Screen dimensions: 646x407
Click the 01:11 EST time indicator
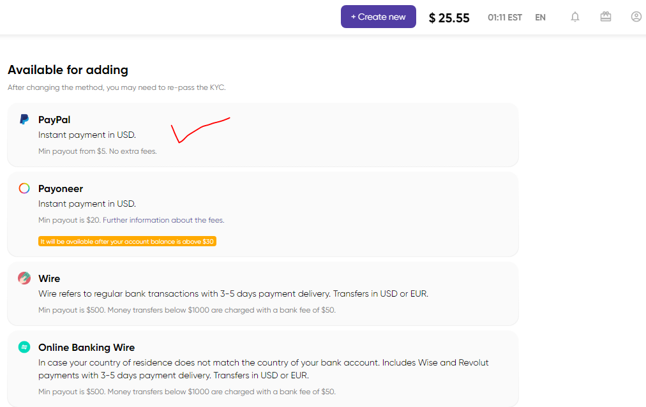pyautogui.click(x=505, y=18)
